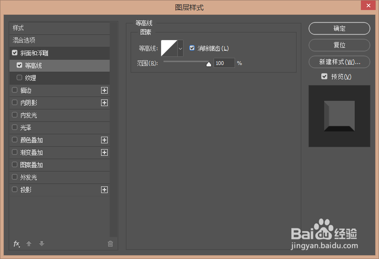Click the 复位 button

(339, 45)
